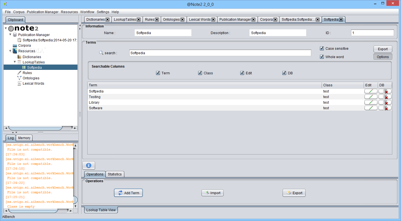401x221 pixels.
Task: Open the Help menu
Action: click(x=115, y=12)
